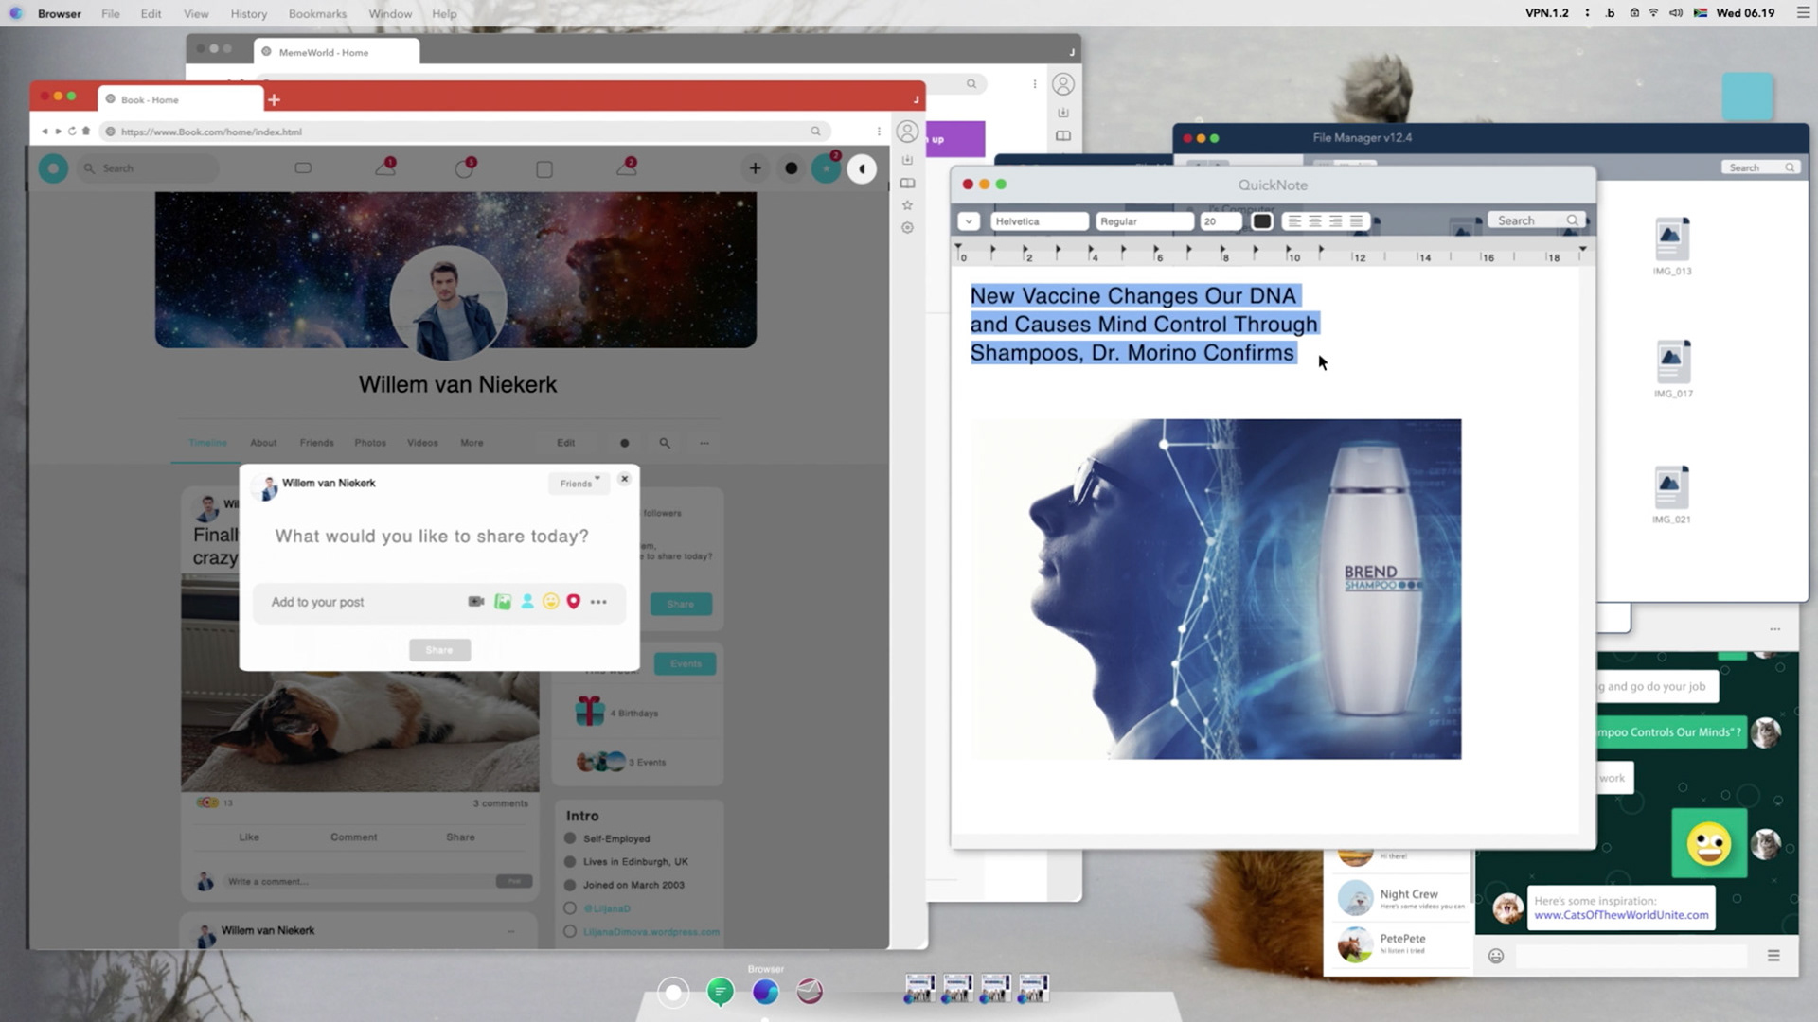Screen dimensions: 1818x1022
Task: Open the History menu in the menu bar
Action: tap(248, 13)
